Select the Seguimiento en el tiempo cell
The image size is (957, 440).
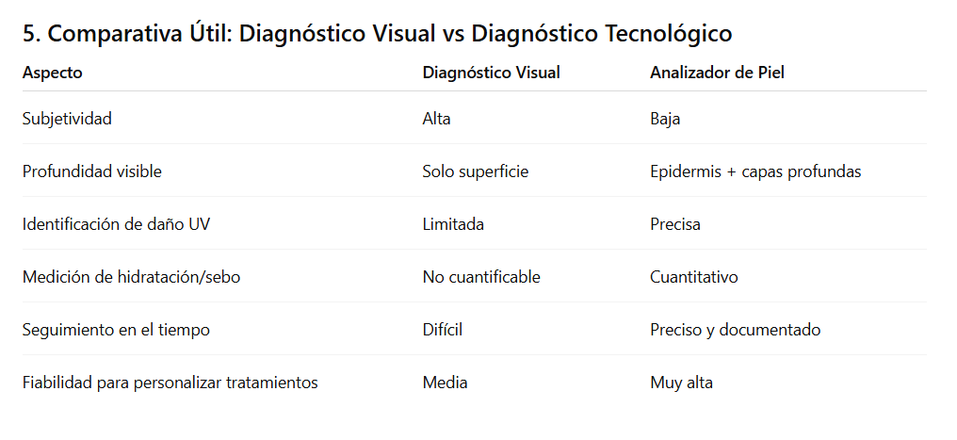pos(116,330)
